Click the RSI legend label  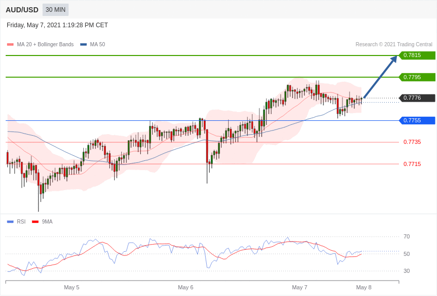[x=21, y=221]
